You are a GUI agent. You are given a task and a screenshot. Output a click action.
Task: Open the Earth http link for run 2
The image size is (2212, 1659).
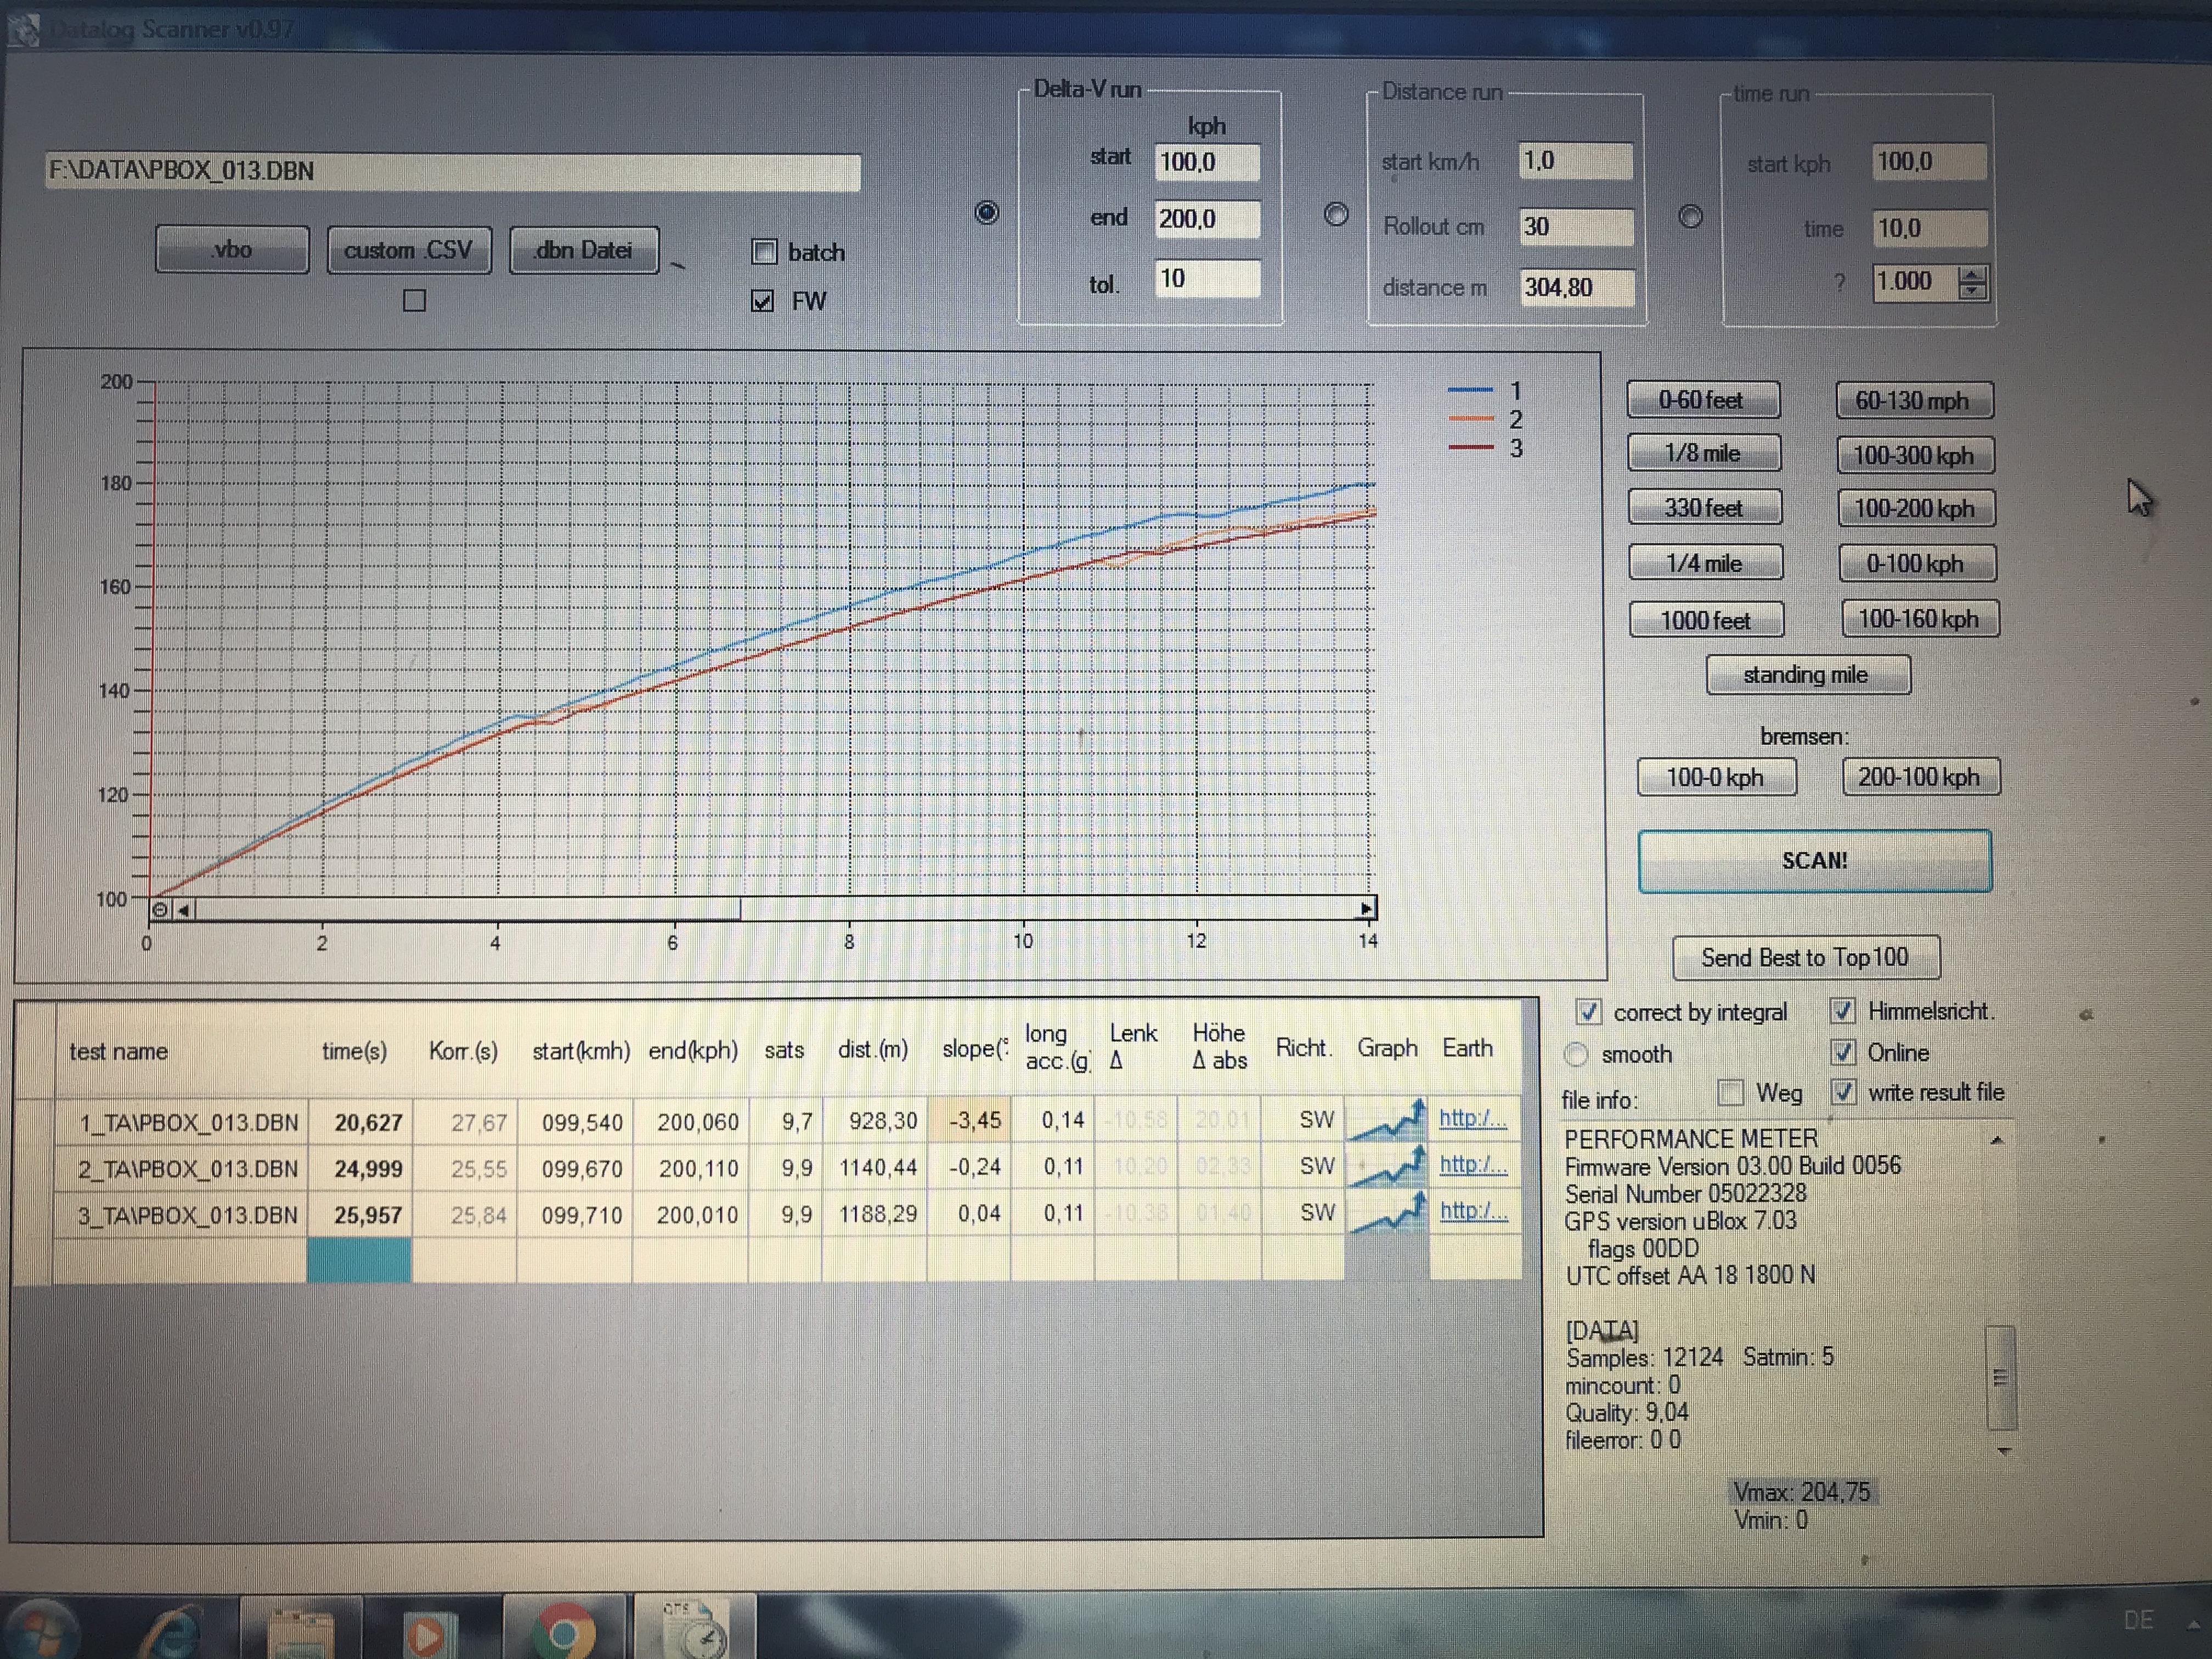1472,1165
